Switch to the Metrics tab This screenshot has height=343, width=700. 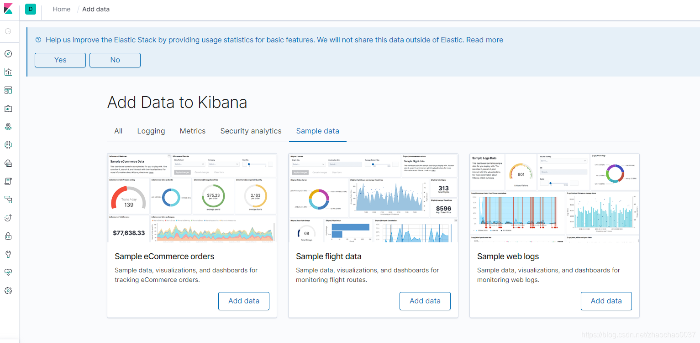[x=193, y=131]
